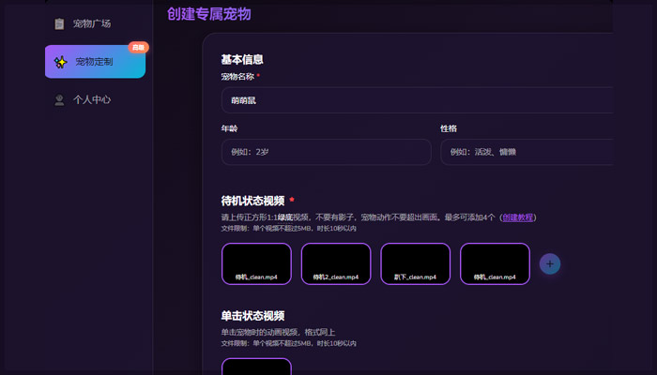
Task: Click the 单击状态视频 section heading
Action: coord(252,316)
